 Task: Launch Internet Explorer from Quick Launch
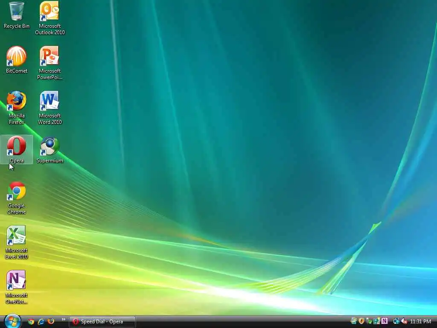pyautogui.click(x=41, y=322)
